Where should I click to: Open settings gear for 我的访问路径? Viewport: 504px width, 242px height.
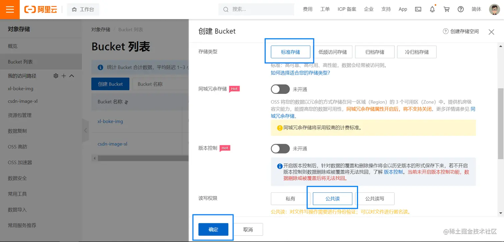(x=56, y=76)
